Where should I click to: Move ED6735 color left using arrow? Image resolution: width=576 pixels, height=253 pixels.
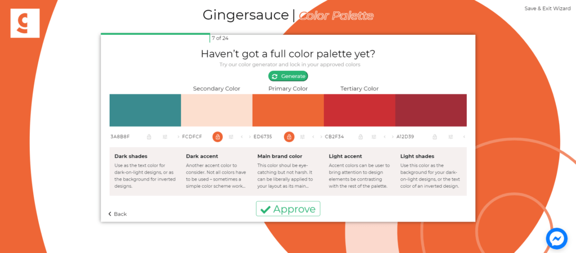(313, 137)
